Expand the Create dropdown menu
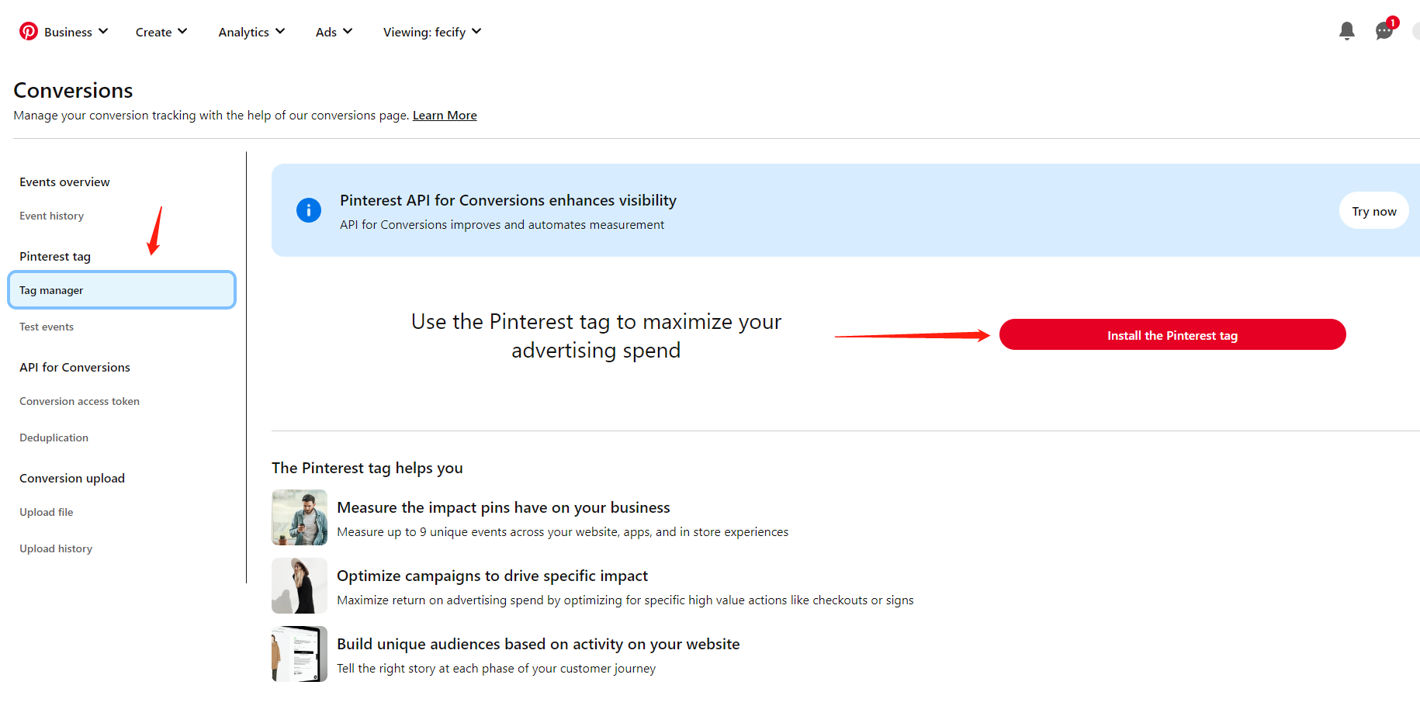1420x716 pixels. click(x=161, y=32)
